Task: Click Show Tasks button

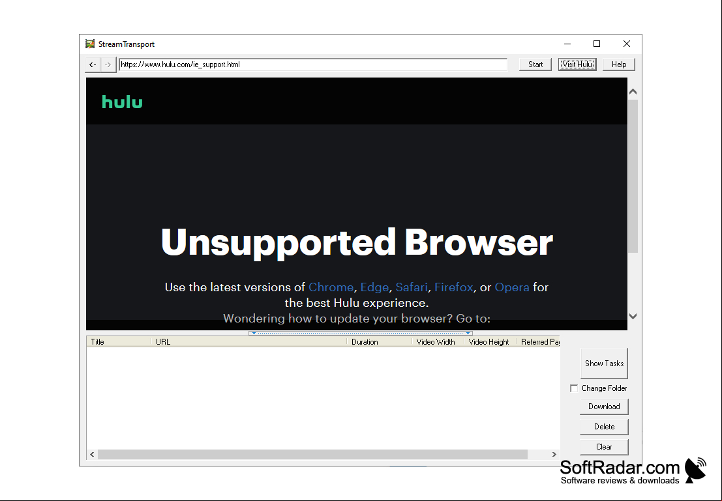Action: [x=604, y=364]
